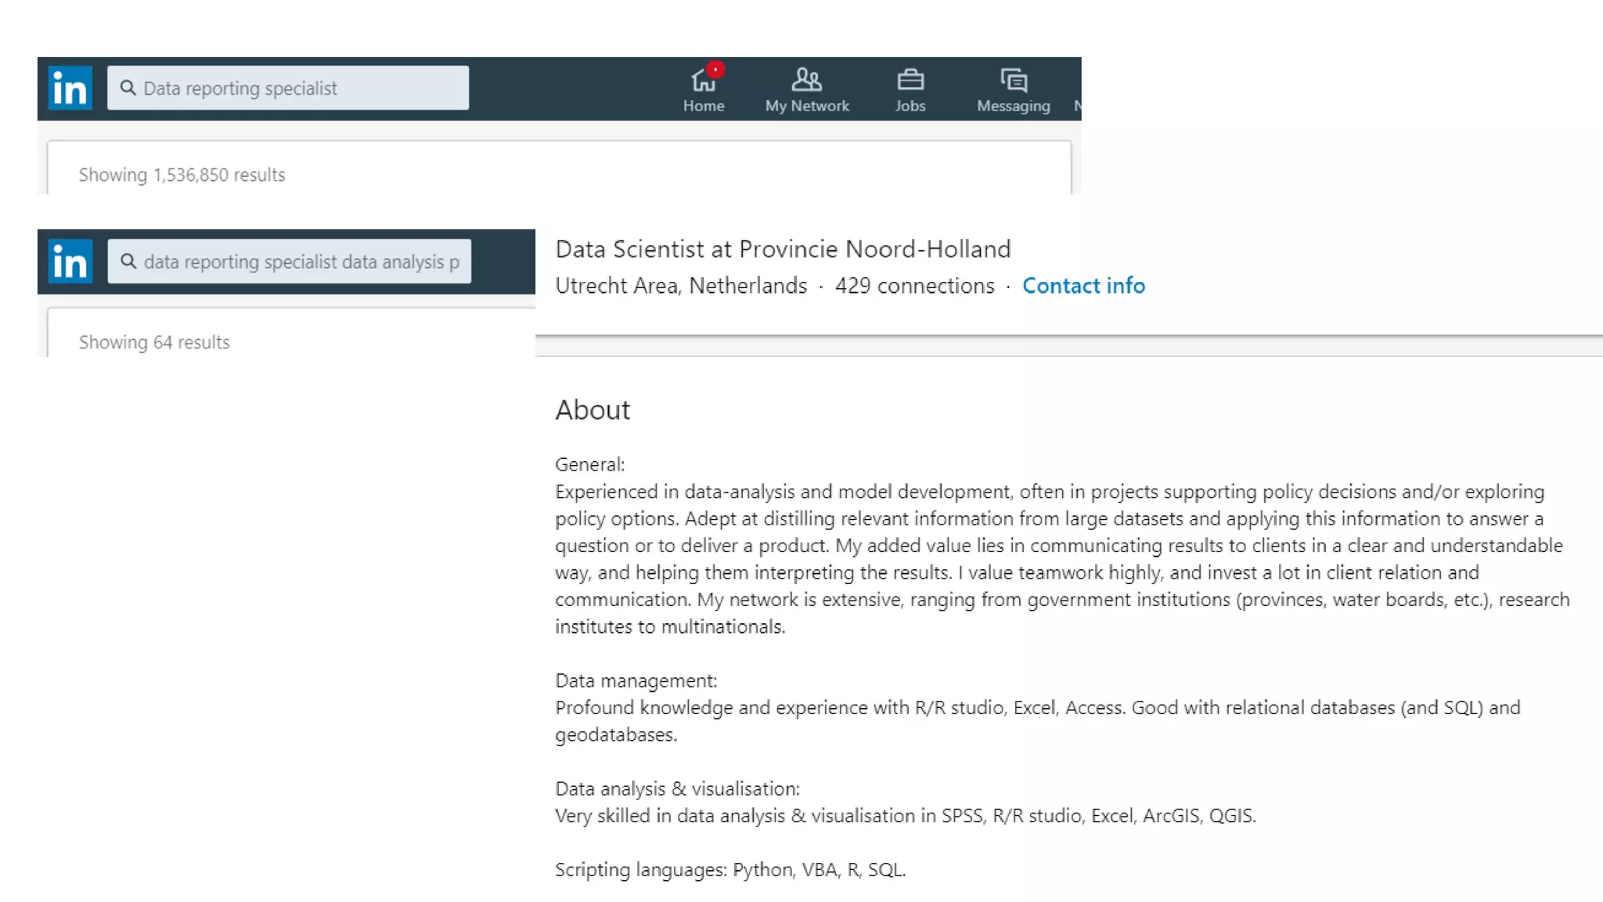
Task: Click the magnifier icon in the top search bar
Action: coord(128,88)
